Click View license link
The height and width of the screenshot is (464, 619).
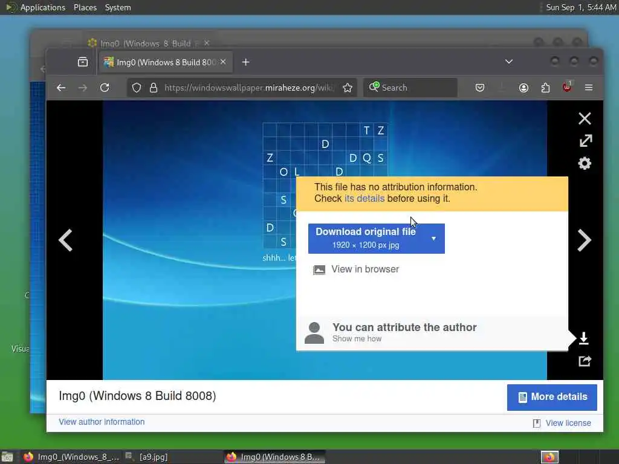tap(568, 423)
